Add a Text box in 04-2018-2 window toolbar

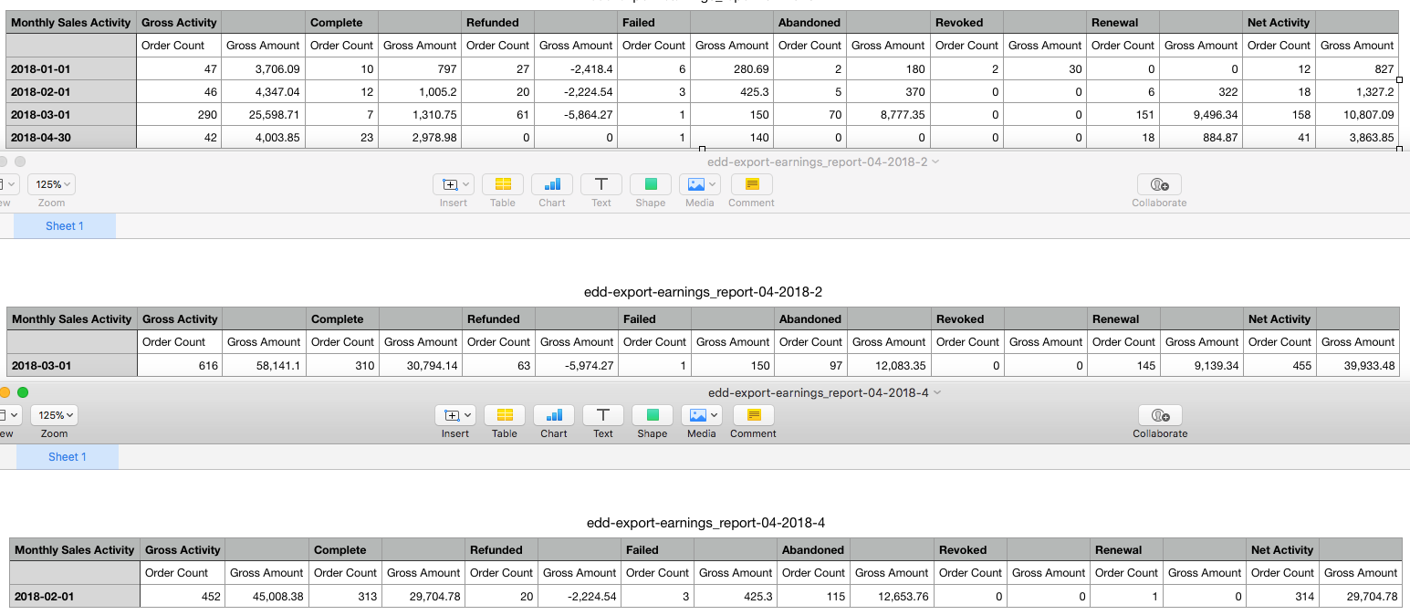(601, 184)
